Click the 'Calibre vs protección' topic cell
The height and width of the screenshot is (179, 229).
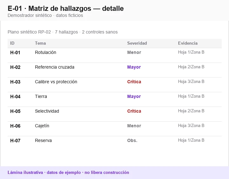[x=56, y=82]
